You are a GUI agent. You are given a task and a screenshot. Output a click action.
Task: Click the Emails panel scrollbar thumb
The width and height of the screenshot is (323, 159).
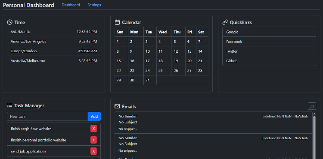[314, 137]
